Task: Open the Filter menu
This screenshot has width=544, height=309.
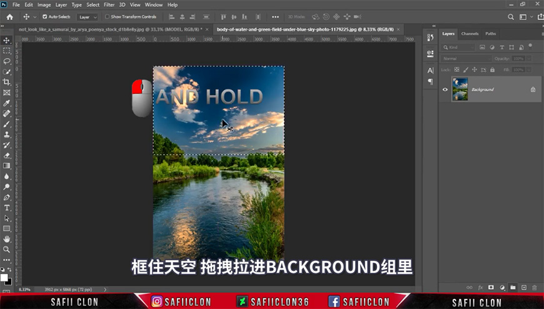Action: click(x=109, y=5)
